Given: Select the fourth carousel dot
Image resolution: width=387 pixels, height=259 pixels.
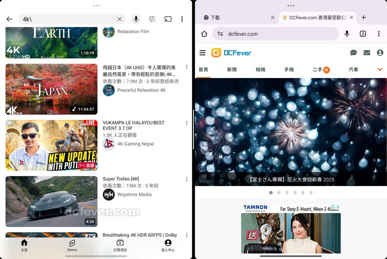Looking at the screenshot, I should [295, 193].
